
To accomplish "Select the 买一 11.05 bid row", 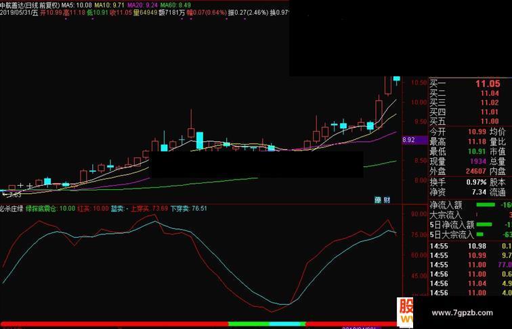I will click(x=470, y=84).
